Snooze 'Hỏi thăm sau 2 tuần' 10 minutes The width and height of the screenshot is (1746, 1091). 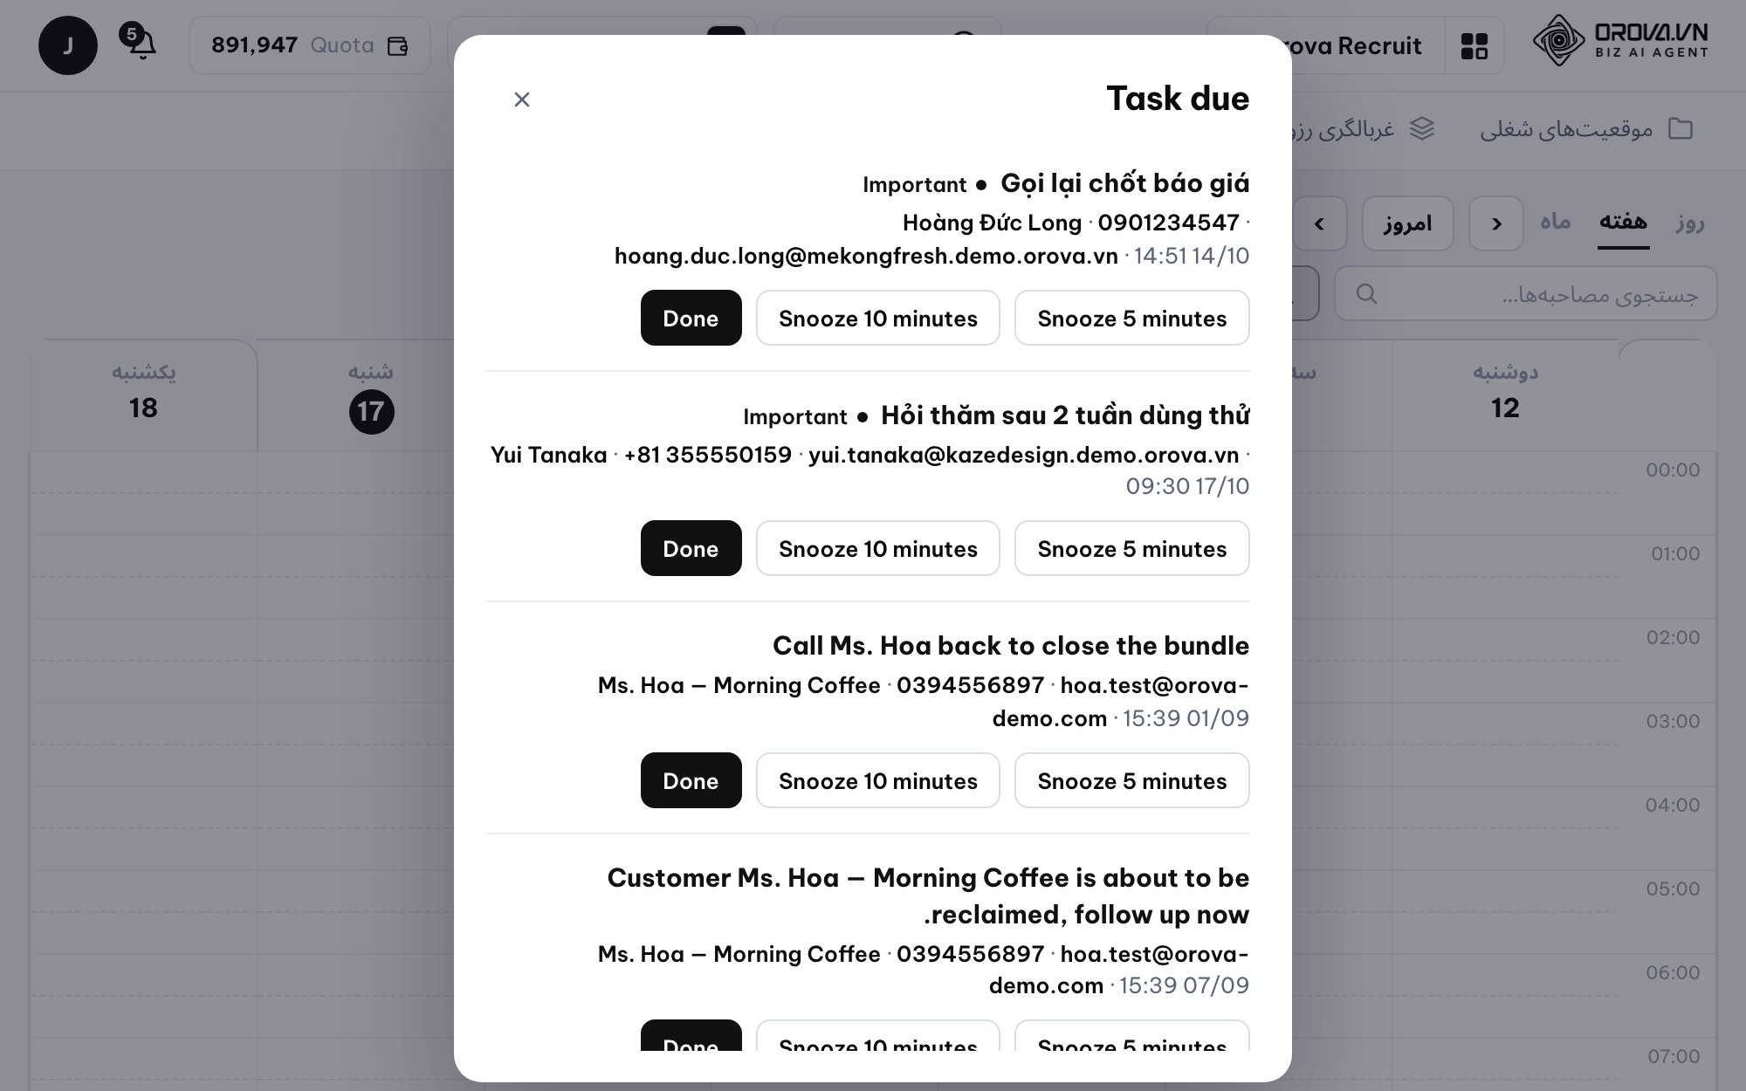(877, 548)
